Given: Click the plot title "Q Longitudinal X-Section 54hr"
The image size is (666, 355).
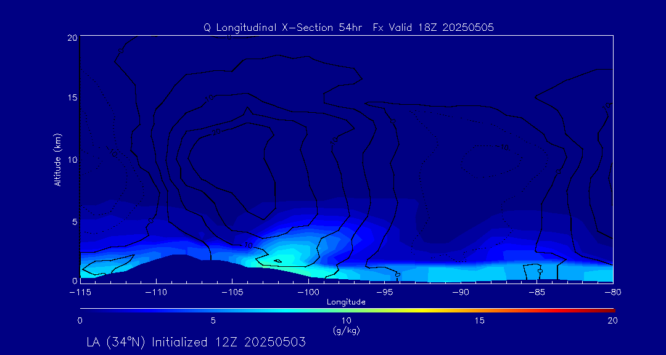Looking at the screenshot, I should point(282,28).
